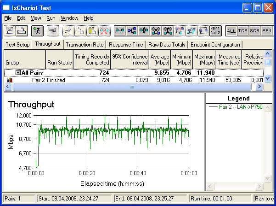The height and width of the screenshot is (206, 276).
Task: Click the Print toolbar icon
Action: point(22,31)
